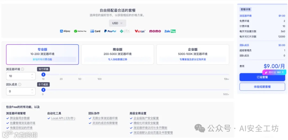The image size is (288, 140).
Task: Click the Alipay payment logo
Action: pos(65,31)
